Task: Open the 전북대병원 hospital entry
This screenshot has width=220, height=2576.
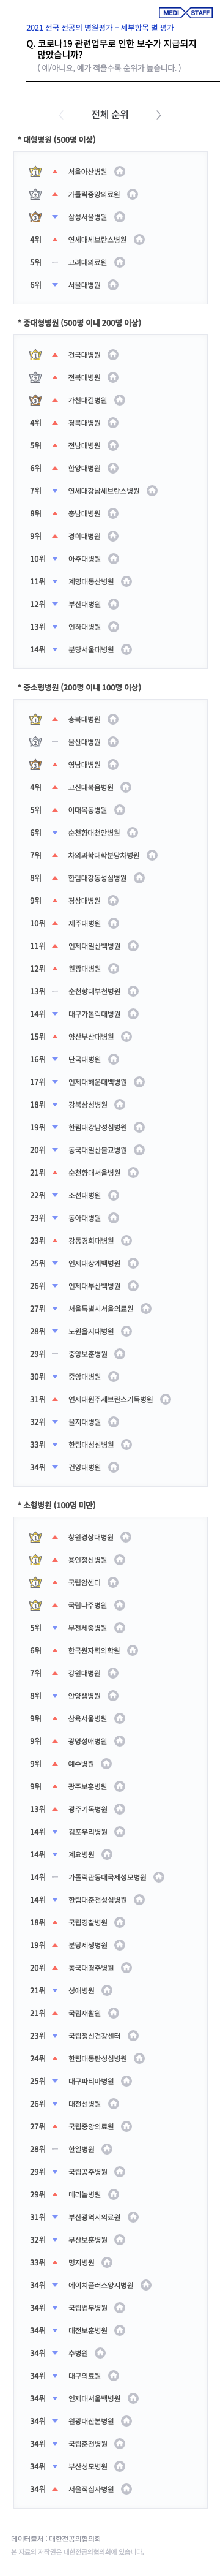Action: (84, 378)
